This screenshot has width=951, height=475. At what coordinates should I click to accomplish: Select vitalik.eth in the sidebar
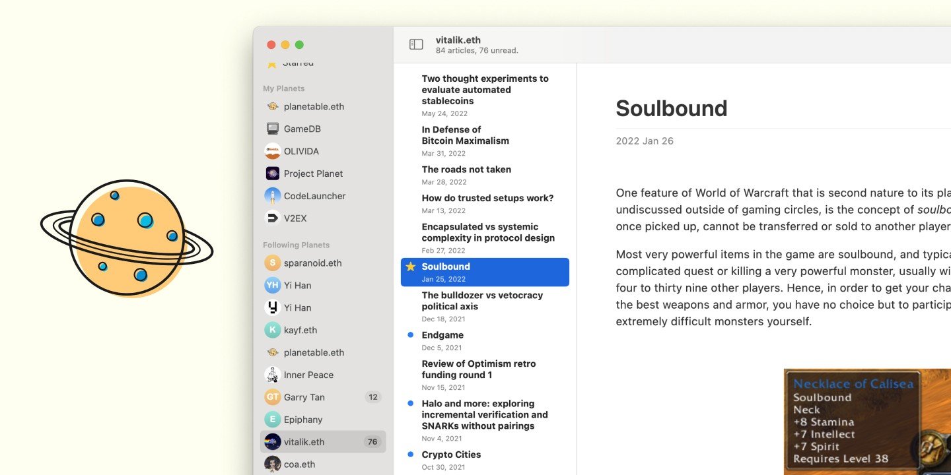323,442
